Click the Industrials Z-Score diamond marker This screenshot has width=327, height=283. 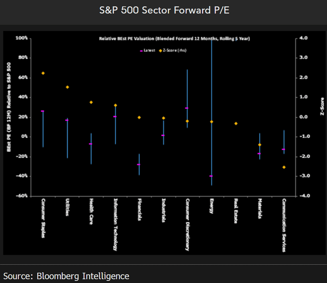point(163,118)
